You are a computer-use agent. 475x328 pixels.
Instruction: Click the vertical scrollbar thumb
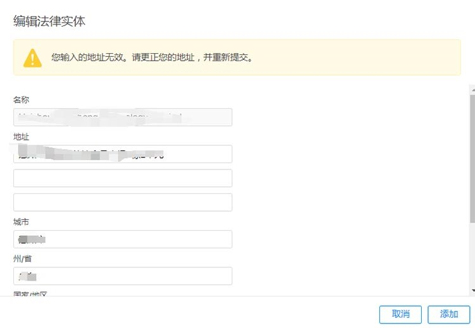pyautogui.click(x=472, y=159)
